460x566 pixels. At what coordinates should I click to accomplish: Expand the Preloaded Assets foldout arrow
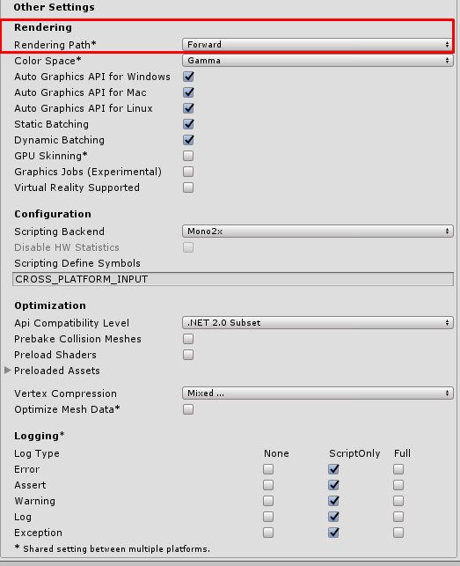click(8, 370)
